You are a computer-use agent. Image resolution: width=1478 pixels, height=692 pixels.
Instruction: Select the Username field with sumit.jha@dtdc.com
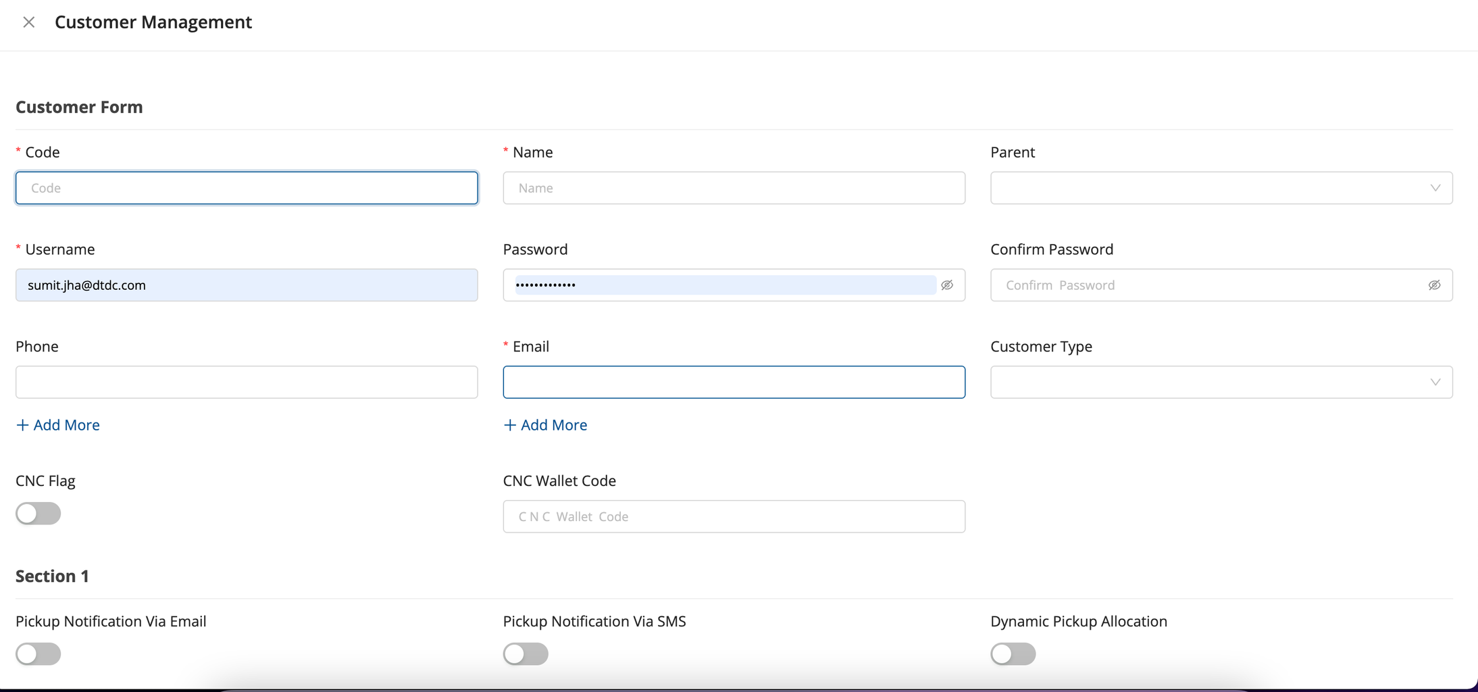pyautogui.click(x=247, y=285)
